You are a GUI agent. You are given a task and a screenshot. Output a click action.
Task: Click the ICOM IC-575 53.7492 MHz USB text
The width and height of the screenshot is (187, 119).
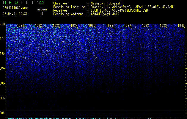119,10
